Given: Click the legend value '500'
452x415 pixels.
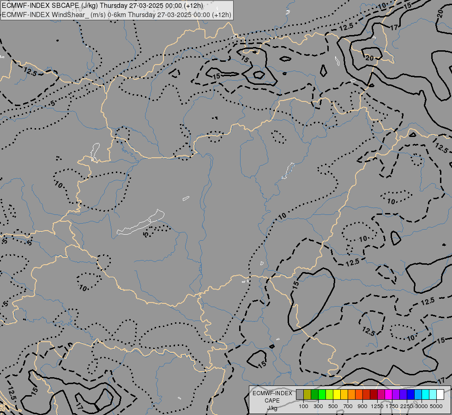Looking at the screenshot, I should pos(333,406).
